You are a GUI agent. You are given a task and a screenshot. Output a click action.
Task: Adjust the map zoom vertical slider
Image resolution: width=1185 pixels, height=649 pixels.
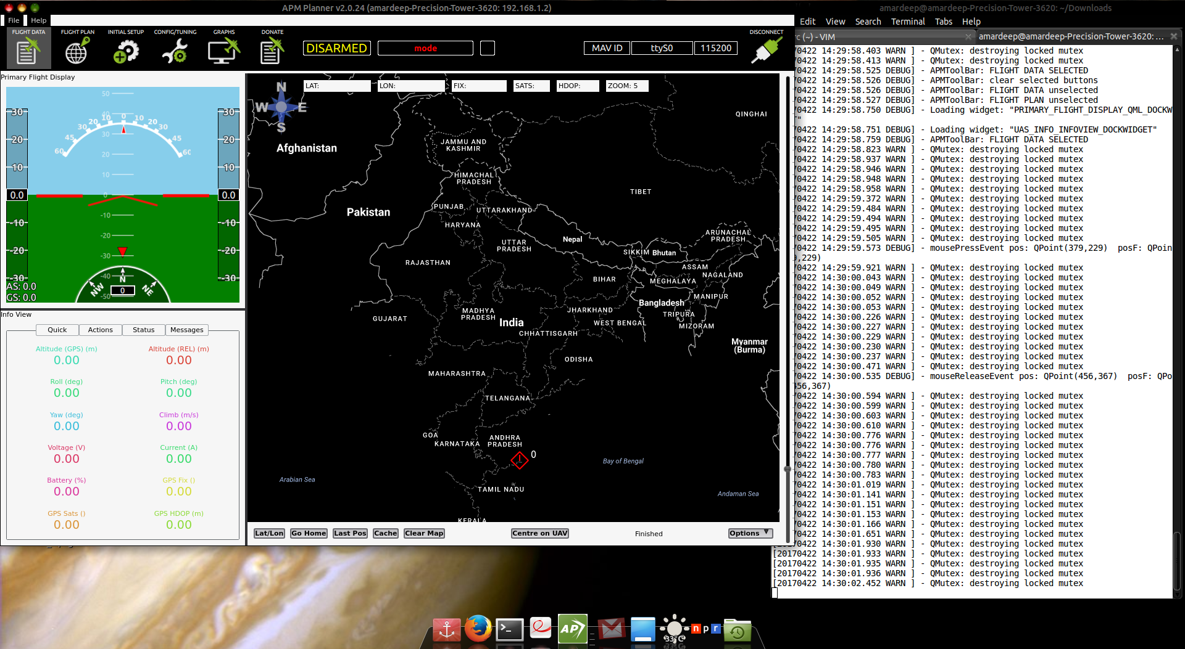[x=788, y=469]
